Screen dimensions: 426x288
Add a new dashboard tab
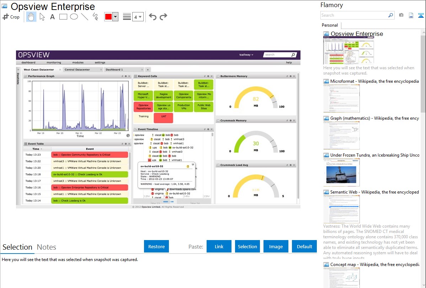[148, 70]
